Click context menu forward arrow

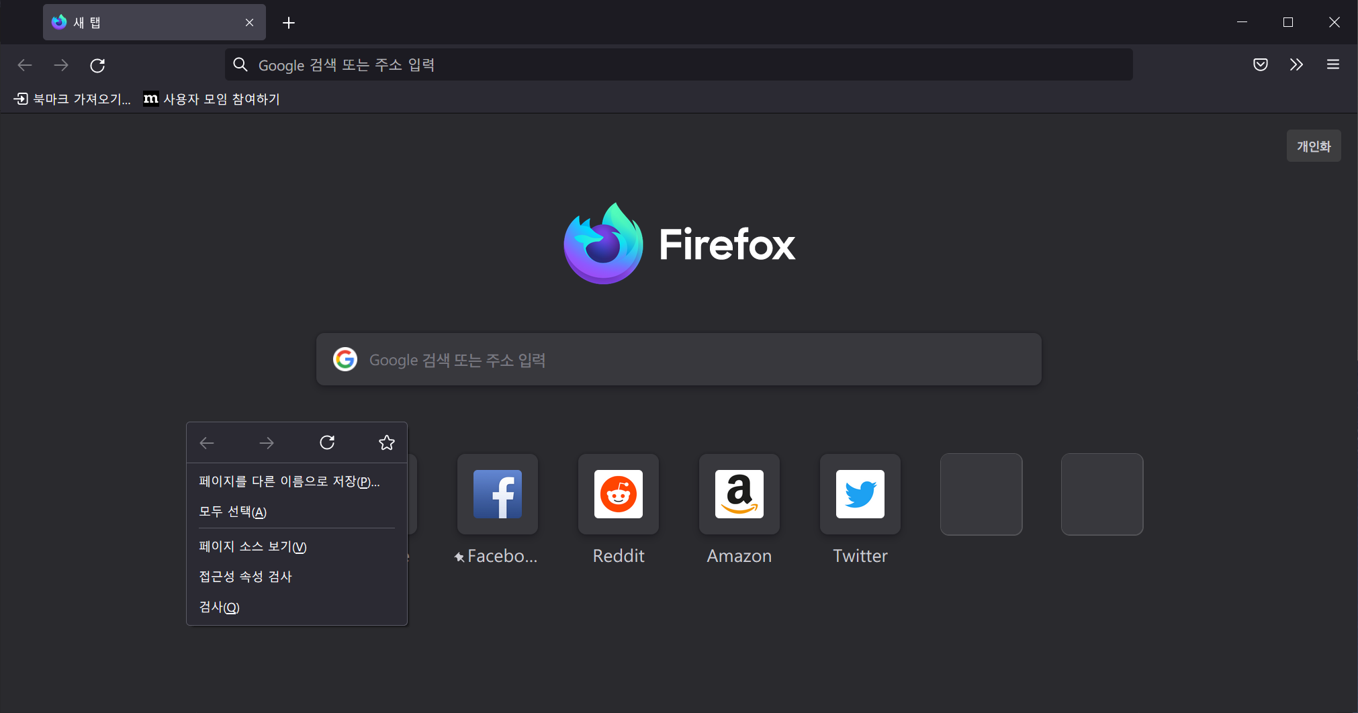(267, 442)
